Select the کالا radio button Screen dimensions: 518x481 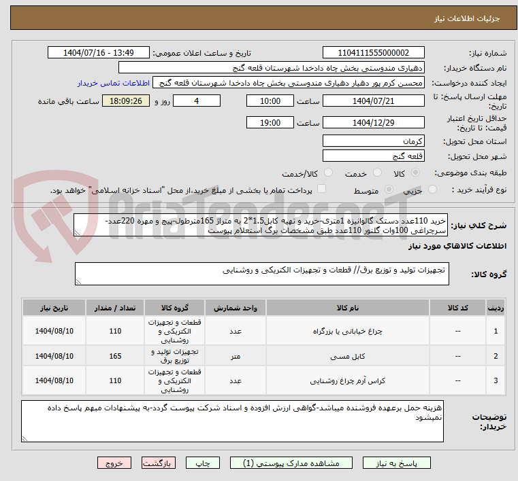click(x=416, y=173)
